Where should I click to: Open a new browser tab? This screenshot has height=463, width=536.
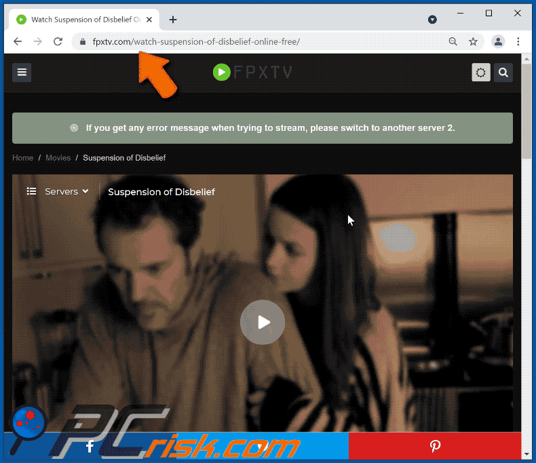(173, 20)
